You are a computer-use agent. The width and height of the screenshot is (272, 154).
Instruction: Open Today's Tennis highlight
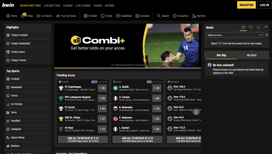tap(28, 60)
